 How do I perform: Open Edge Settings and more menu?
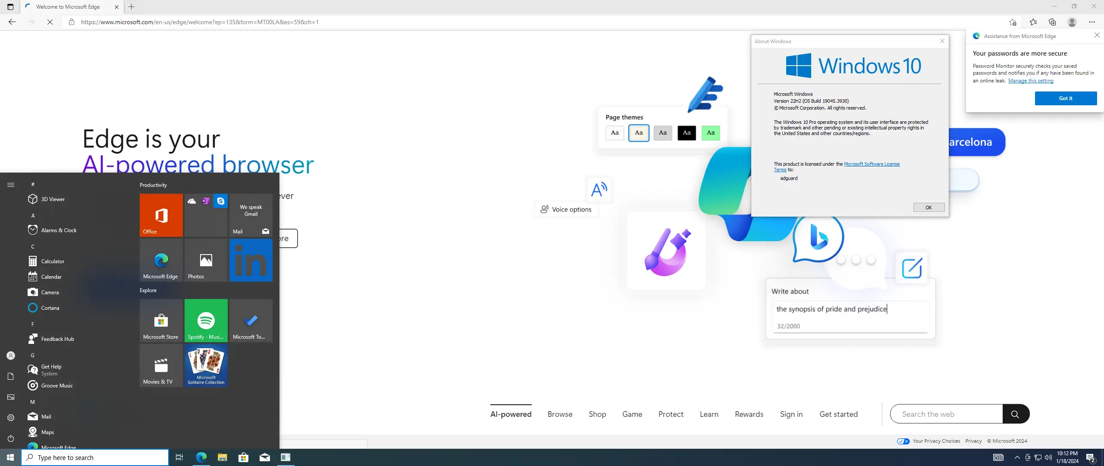[1091, 22]
